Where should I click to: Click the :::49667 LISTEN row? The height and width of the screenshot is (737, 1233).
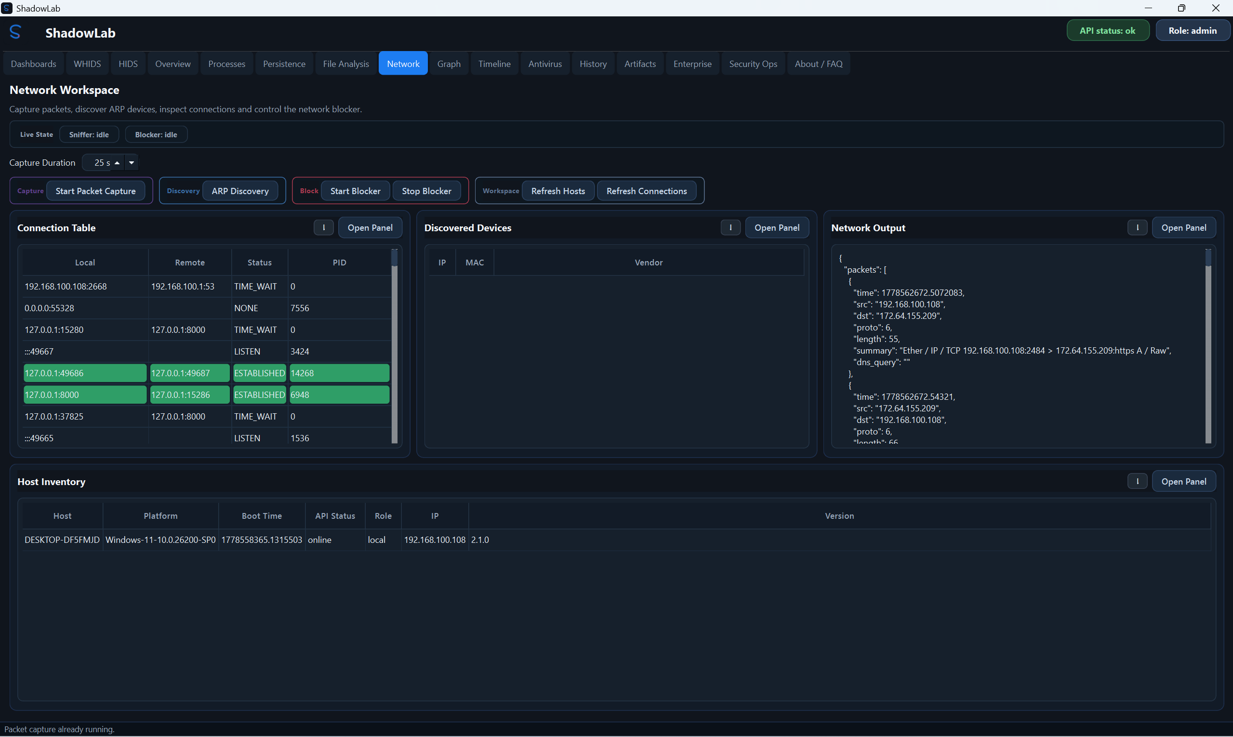tap(207, 352)
